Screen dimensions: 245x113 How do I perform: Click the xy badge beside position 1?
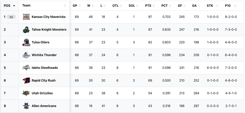[11, 17]
